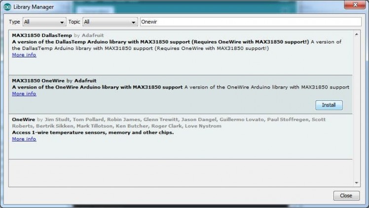The height and width of the screenshot is (208, 369).
Task: Install the MAX31850 OneWire library
Action: (x=329, y=105)
